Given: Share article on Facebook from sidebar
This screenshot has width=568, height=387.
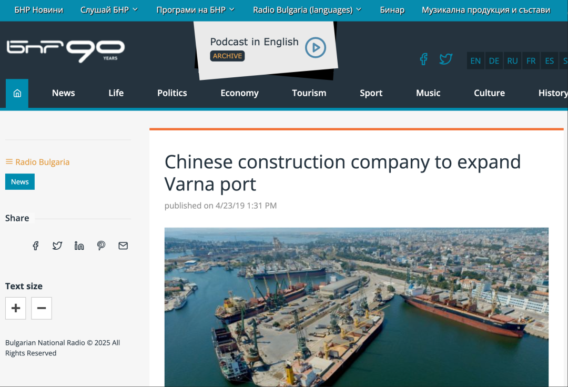Looking at the screenshot, I should pos(36,246).
